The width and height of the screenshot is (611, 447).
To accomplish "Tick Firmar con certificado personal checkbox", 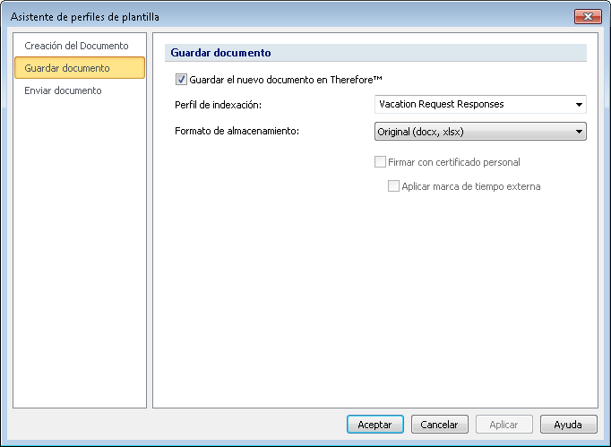I will [x=380, y=162].
